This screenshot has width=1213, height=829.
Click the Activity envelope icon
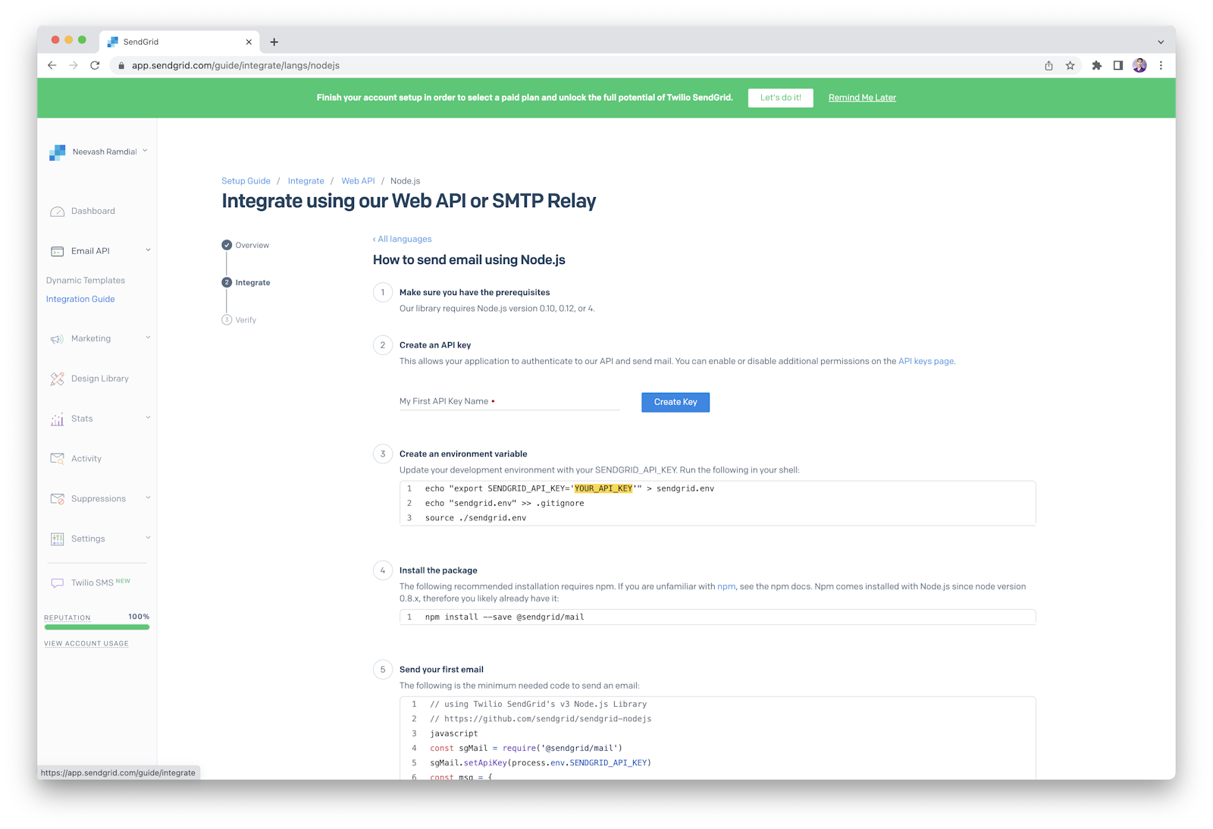57,459
